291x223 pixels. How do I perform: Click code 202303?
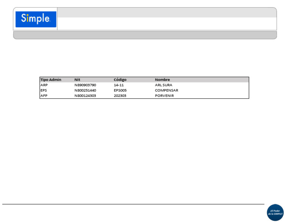click(120, 96)
